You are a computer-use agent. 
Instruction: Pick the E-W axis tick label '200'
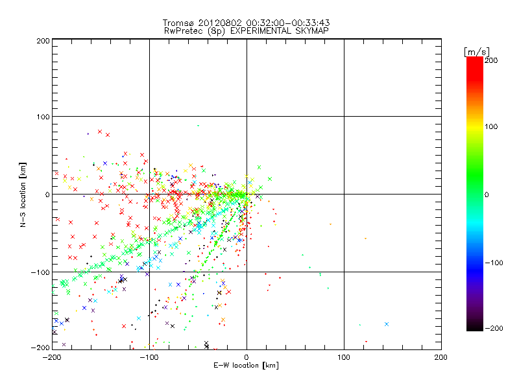click(x=441, y=357)
